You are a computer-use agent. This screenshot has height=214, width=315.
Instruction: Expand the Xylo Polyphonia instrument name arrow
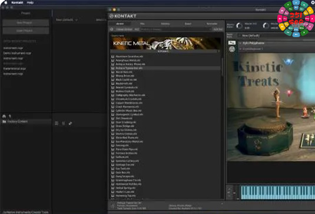point(240,43)
